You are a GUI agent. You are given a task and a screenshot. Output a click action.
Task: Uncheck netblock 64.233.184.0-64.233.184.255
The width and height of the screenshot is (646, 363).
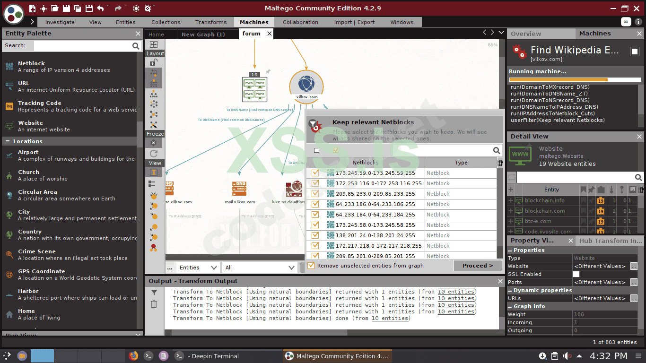point(315,215)
